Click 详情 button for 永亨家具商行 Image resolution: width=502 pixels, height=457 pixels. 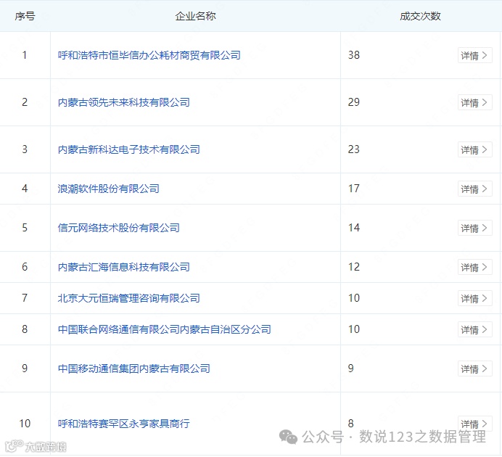tap(474, 424)
